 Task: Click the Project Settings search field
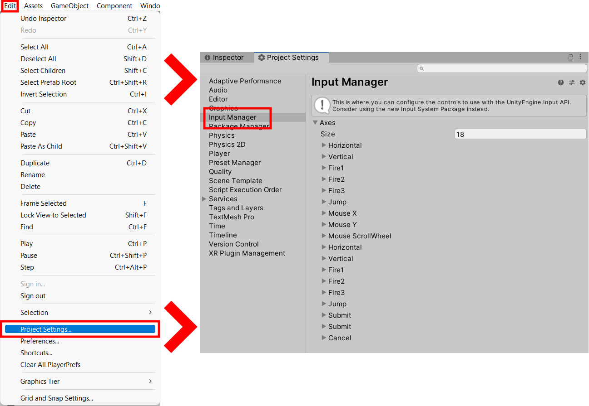(502, 68)
